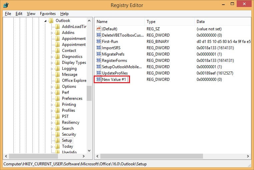Click the Setup folder icon
The image size is (254, 170).
click(x=58, y=140)
